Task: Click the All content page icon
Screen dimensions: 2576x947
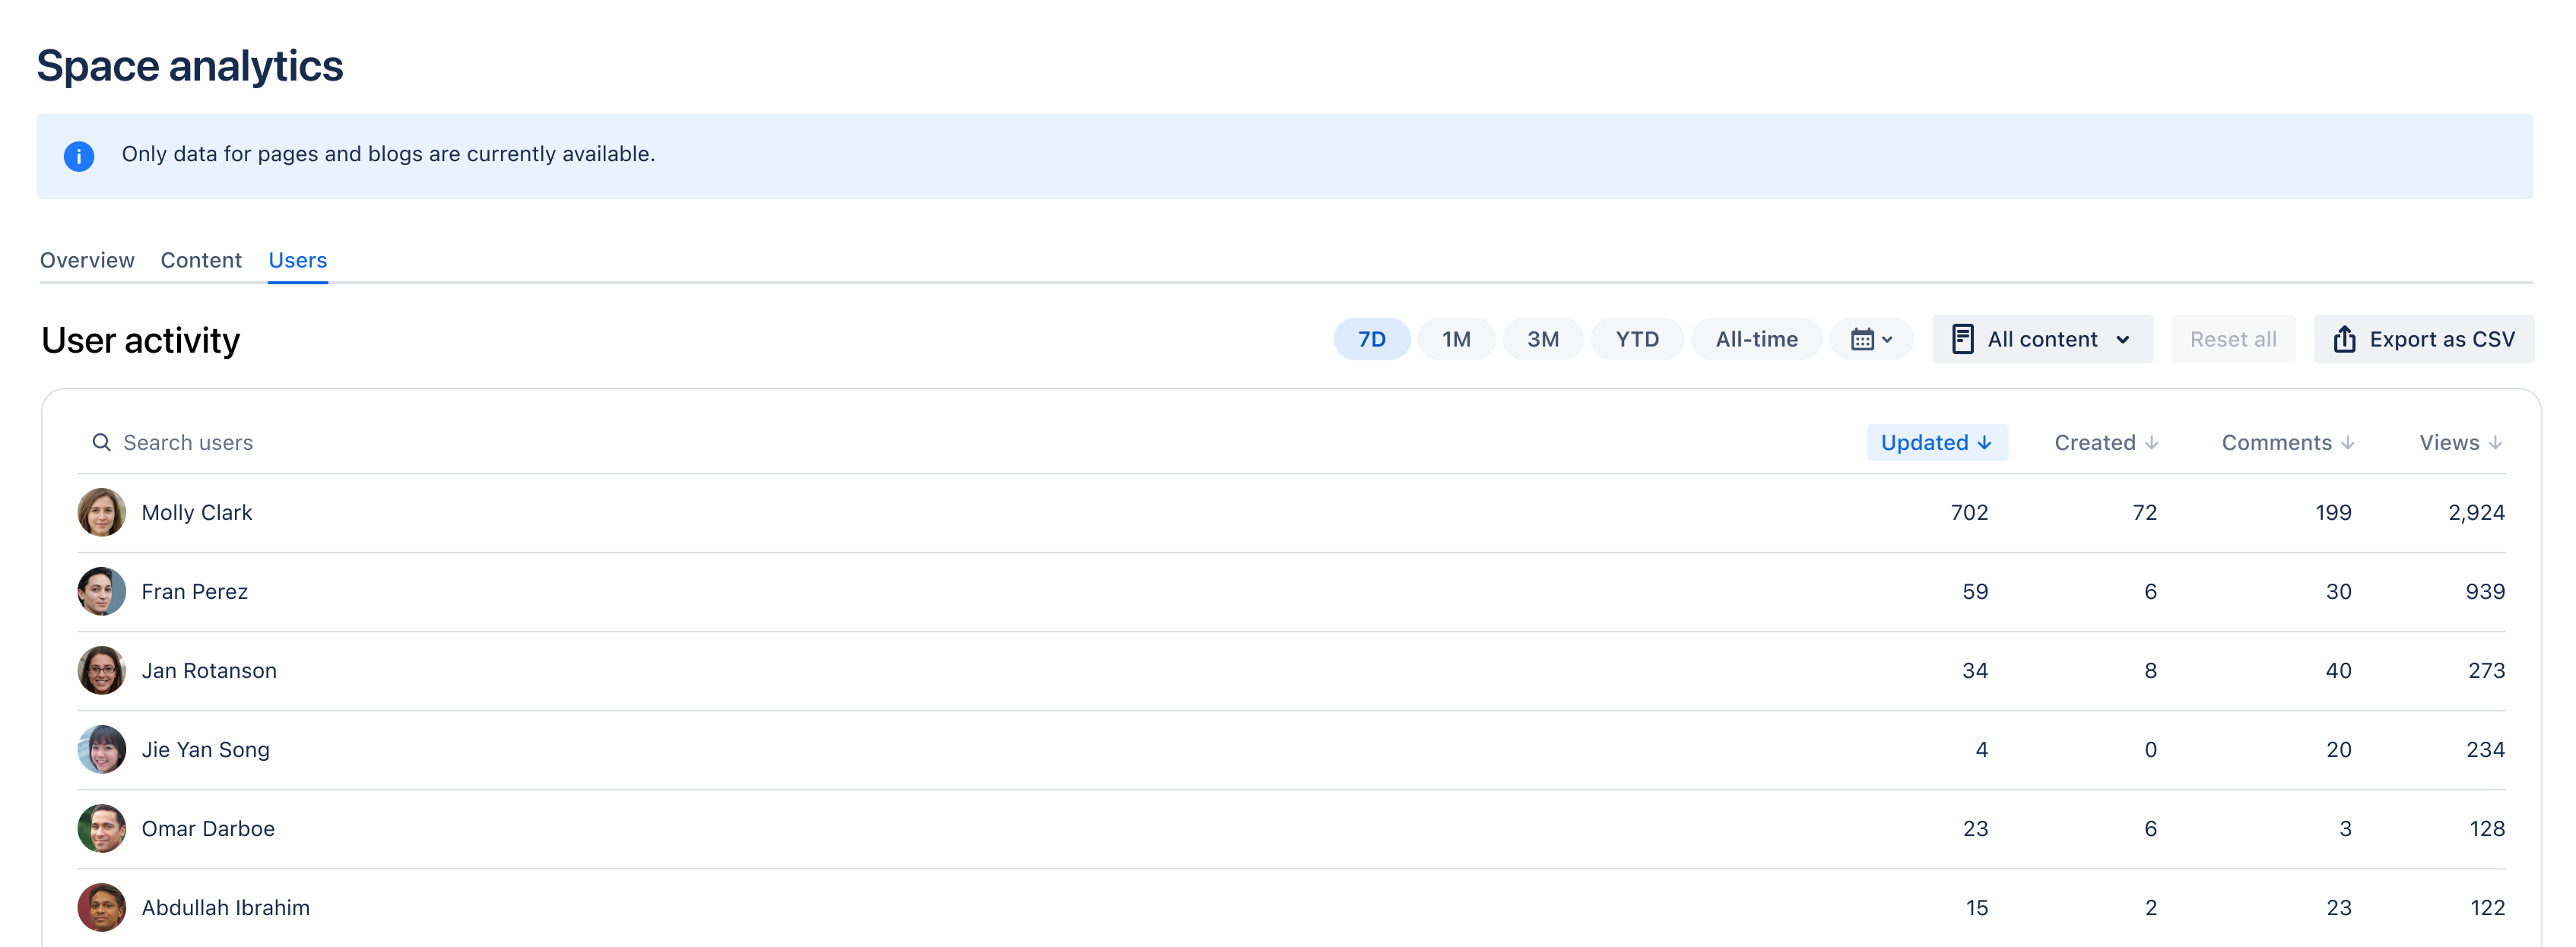Action: [1962, 339]
